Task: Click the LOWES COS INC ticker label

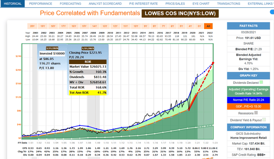Action: pyautogui.click(x=180, y=13)
